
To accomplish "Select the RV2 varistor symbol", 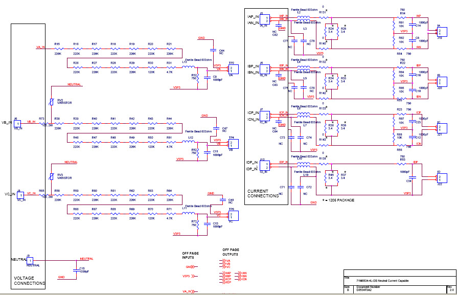I will pos(53,101).
